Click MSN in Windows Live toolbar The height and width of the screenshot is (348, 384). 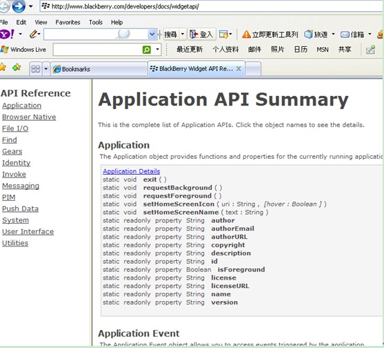click(322, 50)
